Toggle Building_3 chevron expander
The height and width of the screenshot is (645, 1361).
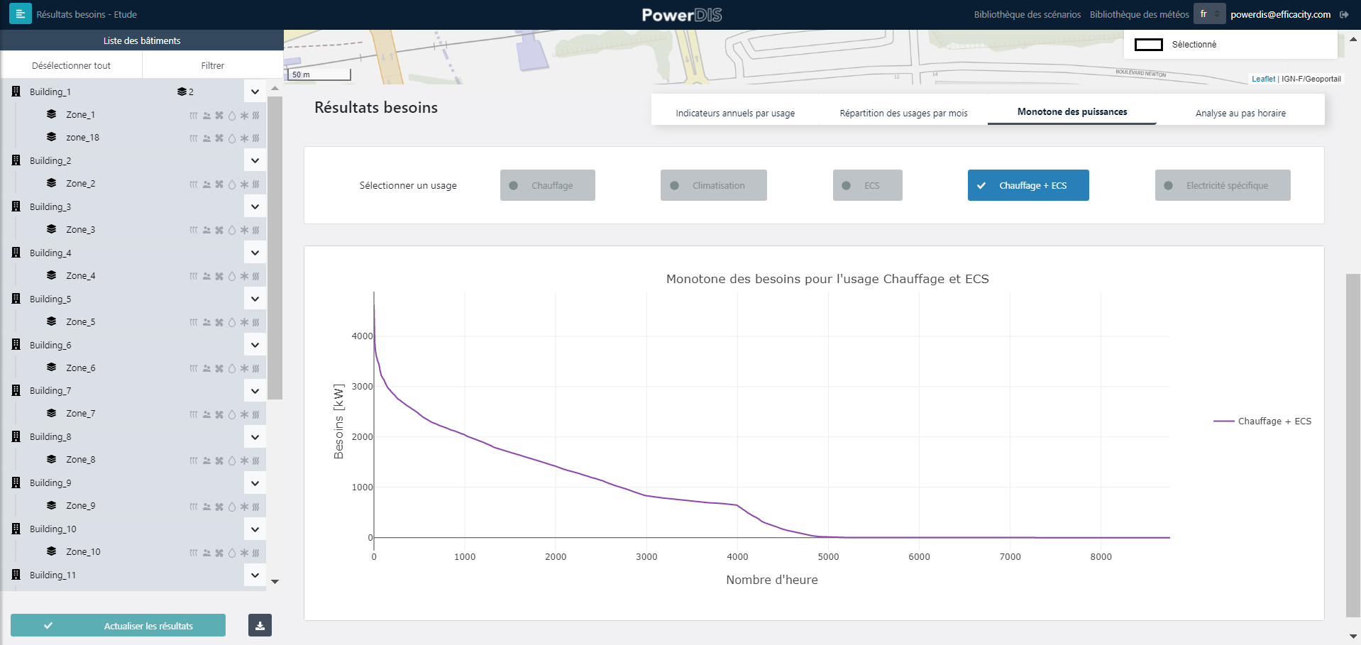click(x=255, y=206)
